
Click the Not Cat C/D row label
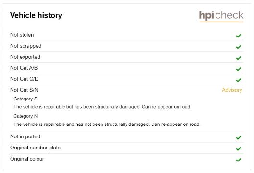click(25, 79)
